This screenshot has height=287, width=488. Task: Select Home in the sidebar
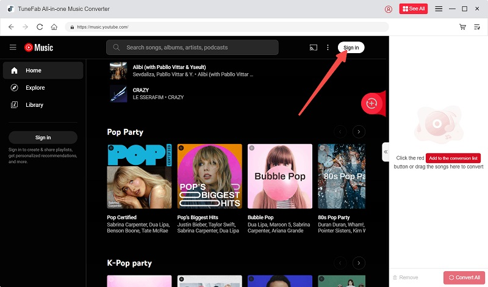click(43, 70)
